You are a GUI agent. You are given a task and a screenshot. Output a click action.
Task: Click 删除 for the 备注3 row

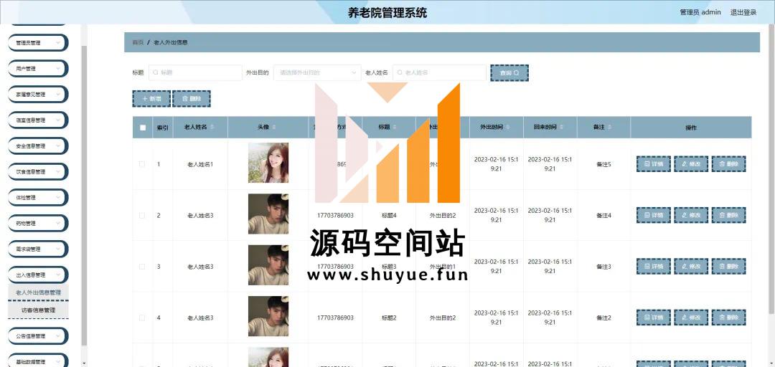click(x=728, y=266)
